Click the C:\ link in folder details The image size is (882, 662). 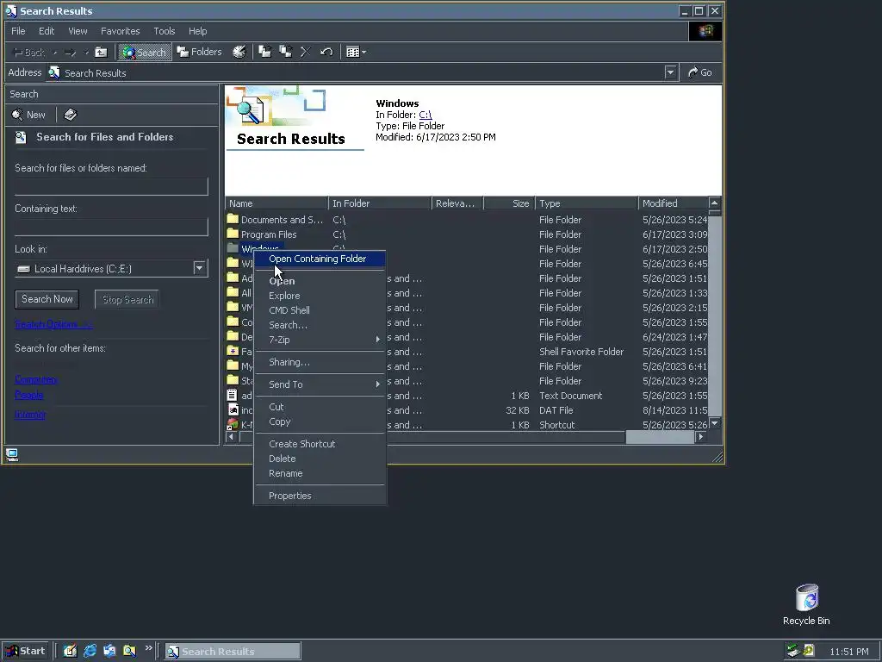pos(425,115)
